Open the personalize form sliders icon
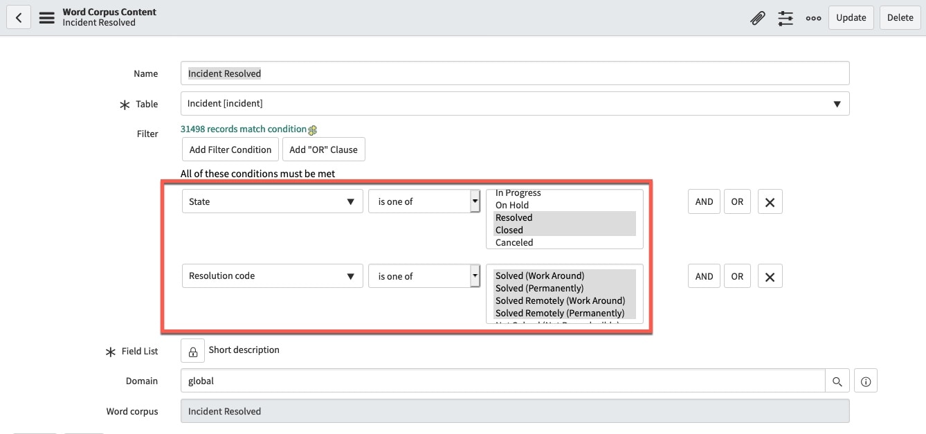 [x=786, y=18]
